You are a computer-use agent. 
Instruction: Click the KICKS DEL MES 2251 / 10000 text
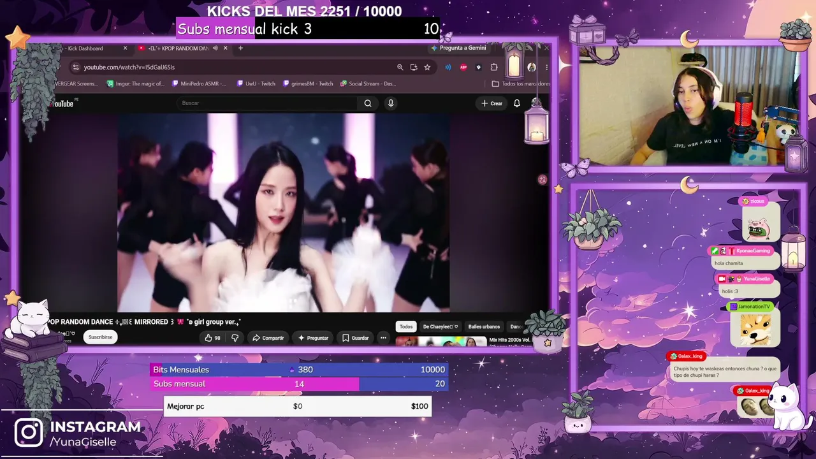305,11
